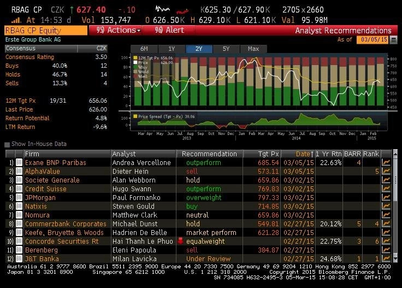Click the volume bars icon near At 14:53
The width and height of the screenshot is (402, 288).
(16, 20)
